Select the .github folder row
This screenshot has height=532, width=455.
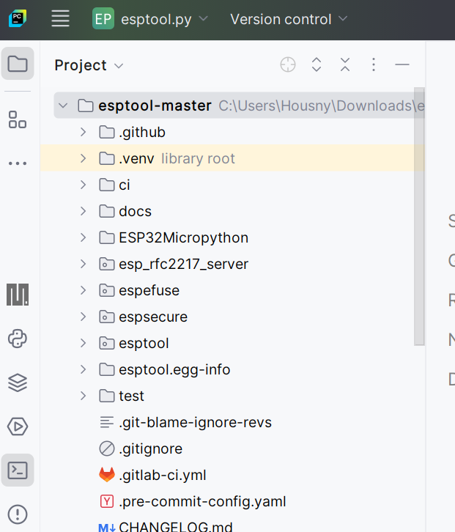point(232,132)
